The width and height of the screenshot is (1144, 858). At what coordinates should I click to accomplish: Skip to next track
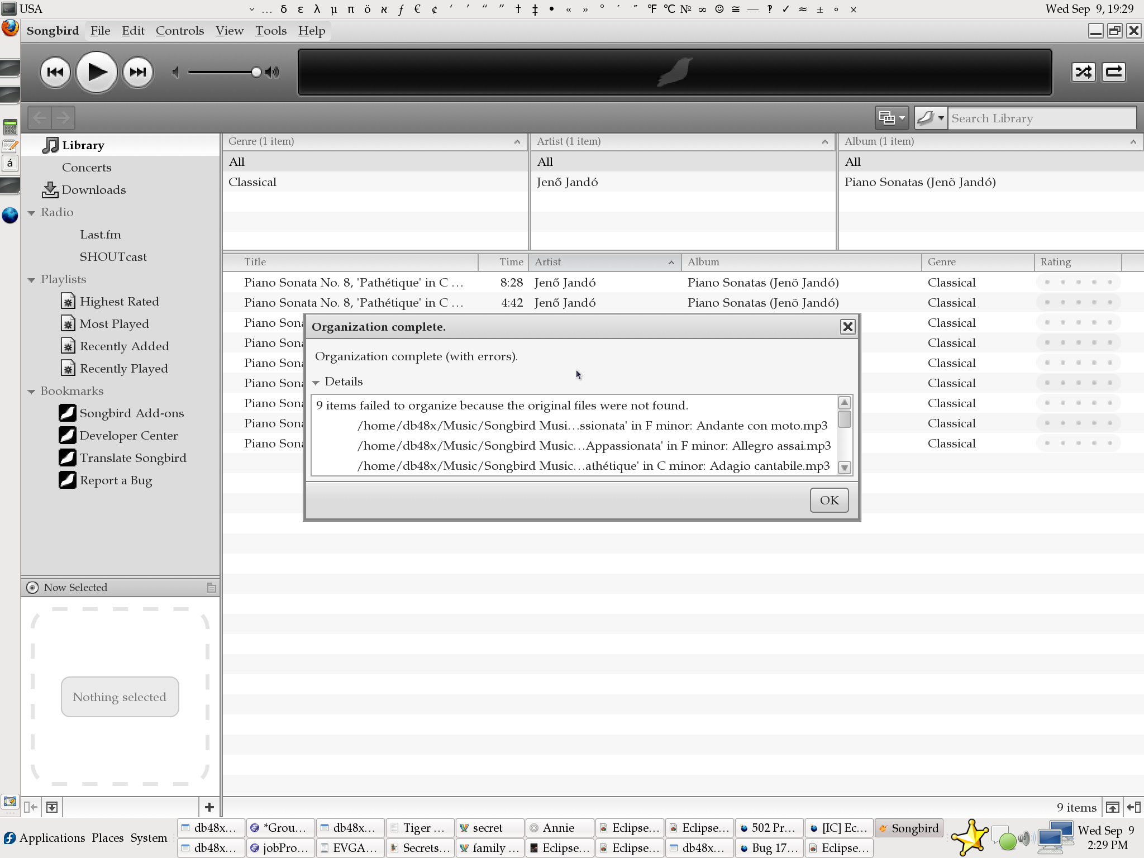pos(137,72)
